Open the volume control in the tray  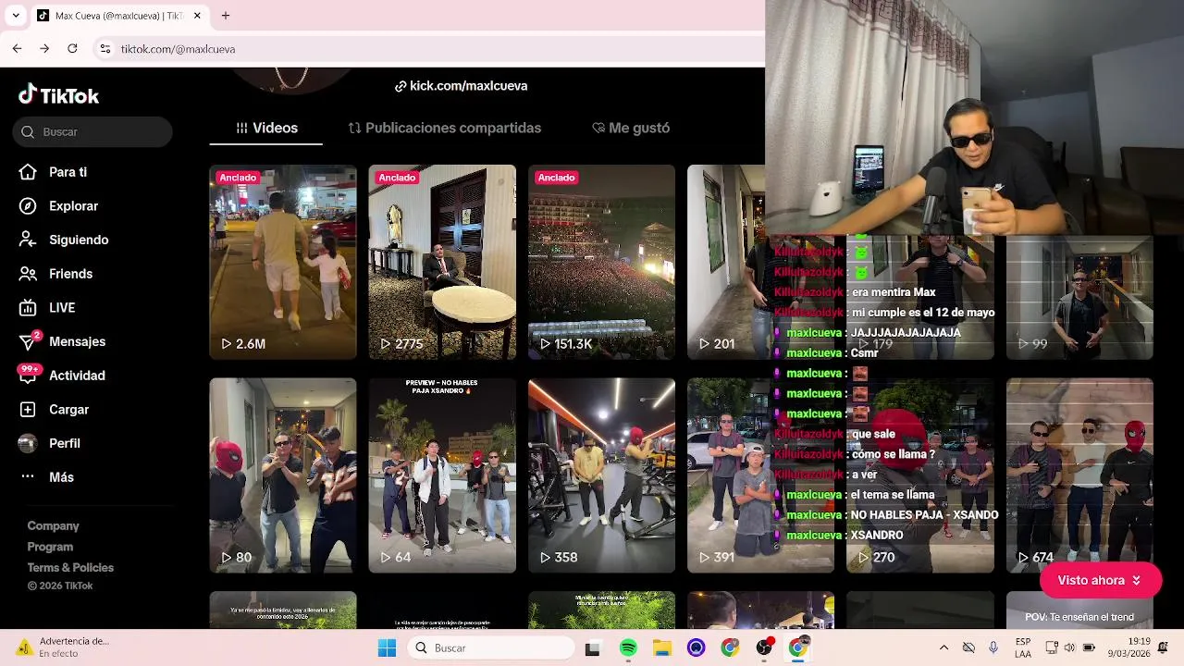(x=1069, y=647)
